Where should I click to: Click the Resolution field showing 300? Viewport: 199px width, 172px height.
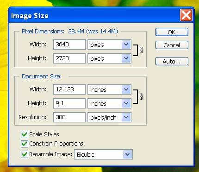[69, 117]
